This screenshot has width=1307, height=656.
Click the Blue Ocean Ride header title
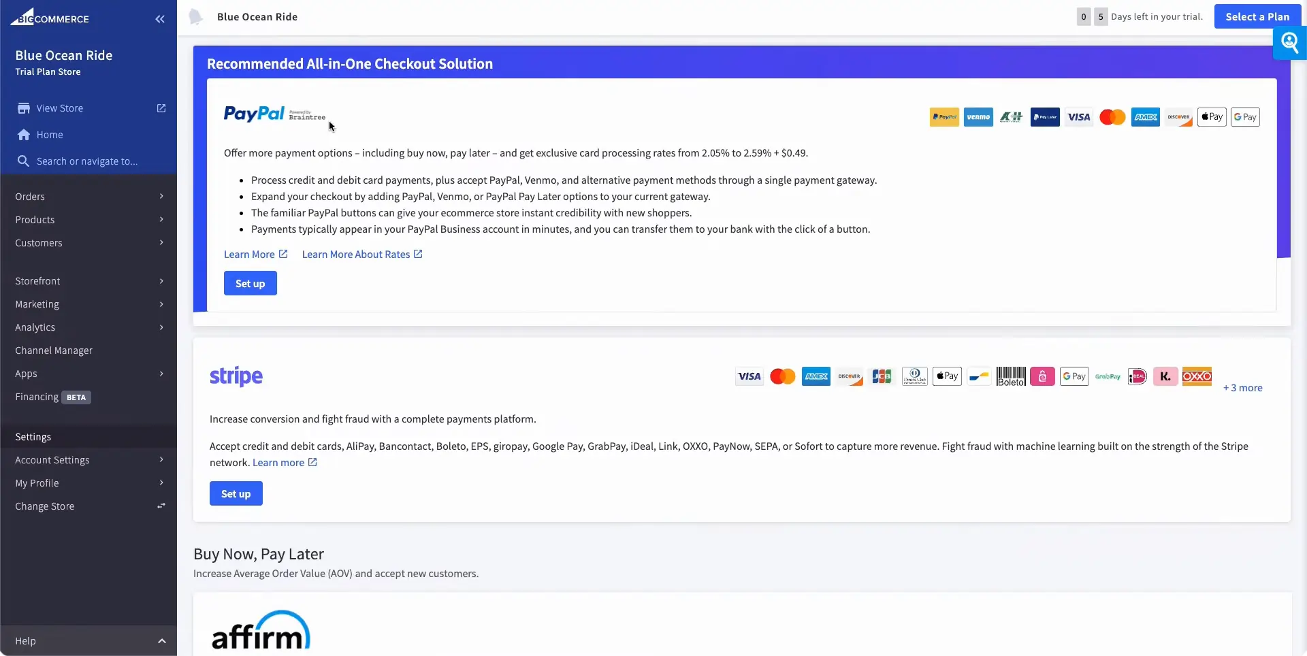[x=257, y=17]
